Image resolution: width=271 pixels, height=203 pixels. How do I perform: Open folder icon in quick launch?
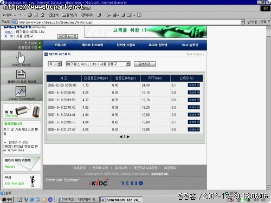[x=44, y=200]
